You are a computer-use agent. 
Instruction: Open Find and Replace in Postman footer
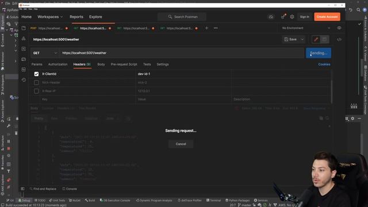pos(43,189)
